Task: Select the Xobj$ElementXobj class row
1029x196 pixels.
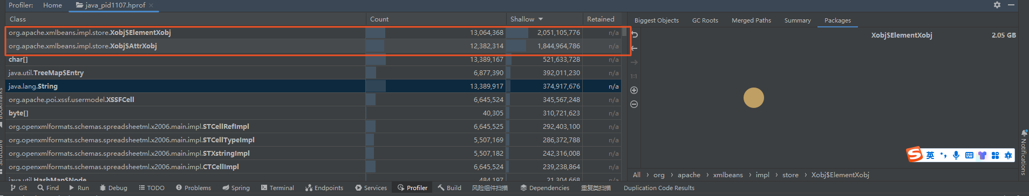Action: click(313, 33)
